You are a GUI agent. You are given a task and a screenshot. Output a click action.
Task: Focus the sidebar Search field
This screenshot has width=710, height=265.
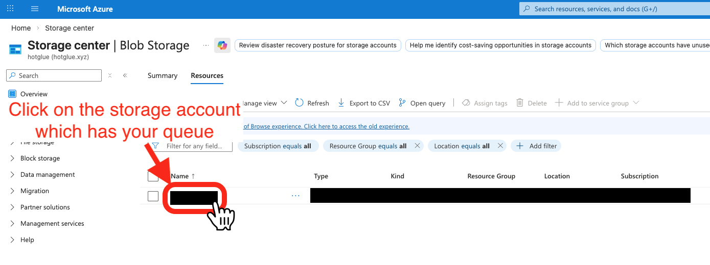click(54, 75)
